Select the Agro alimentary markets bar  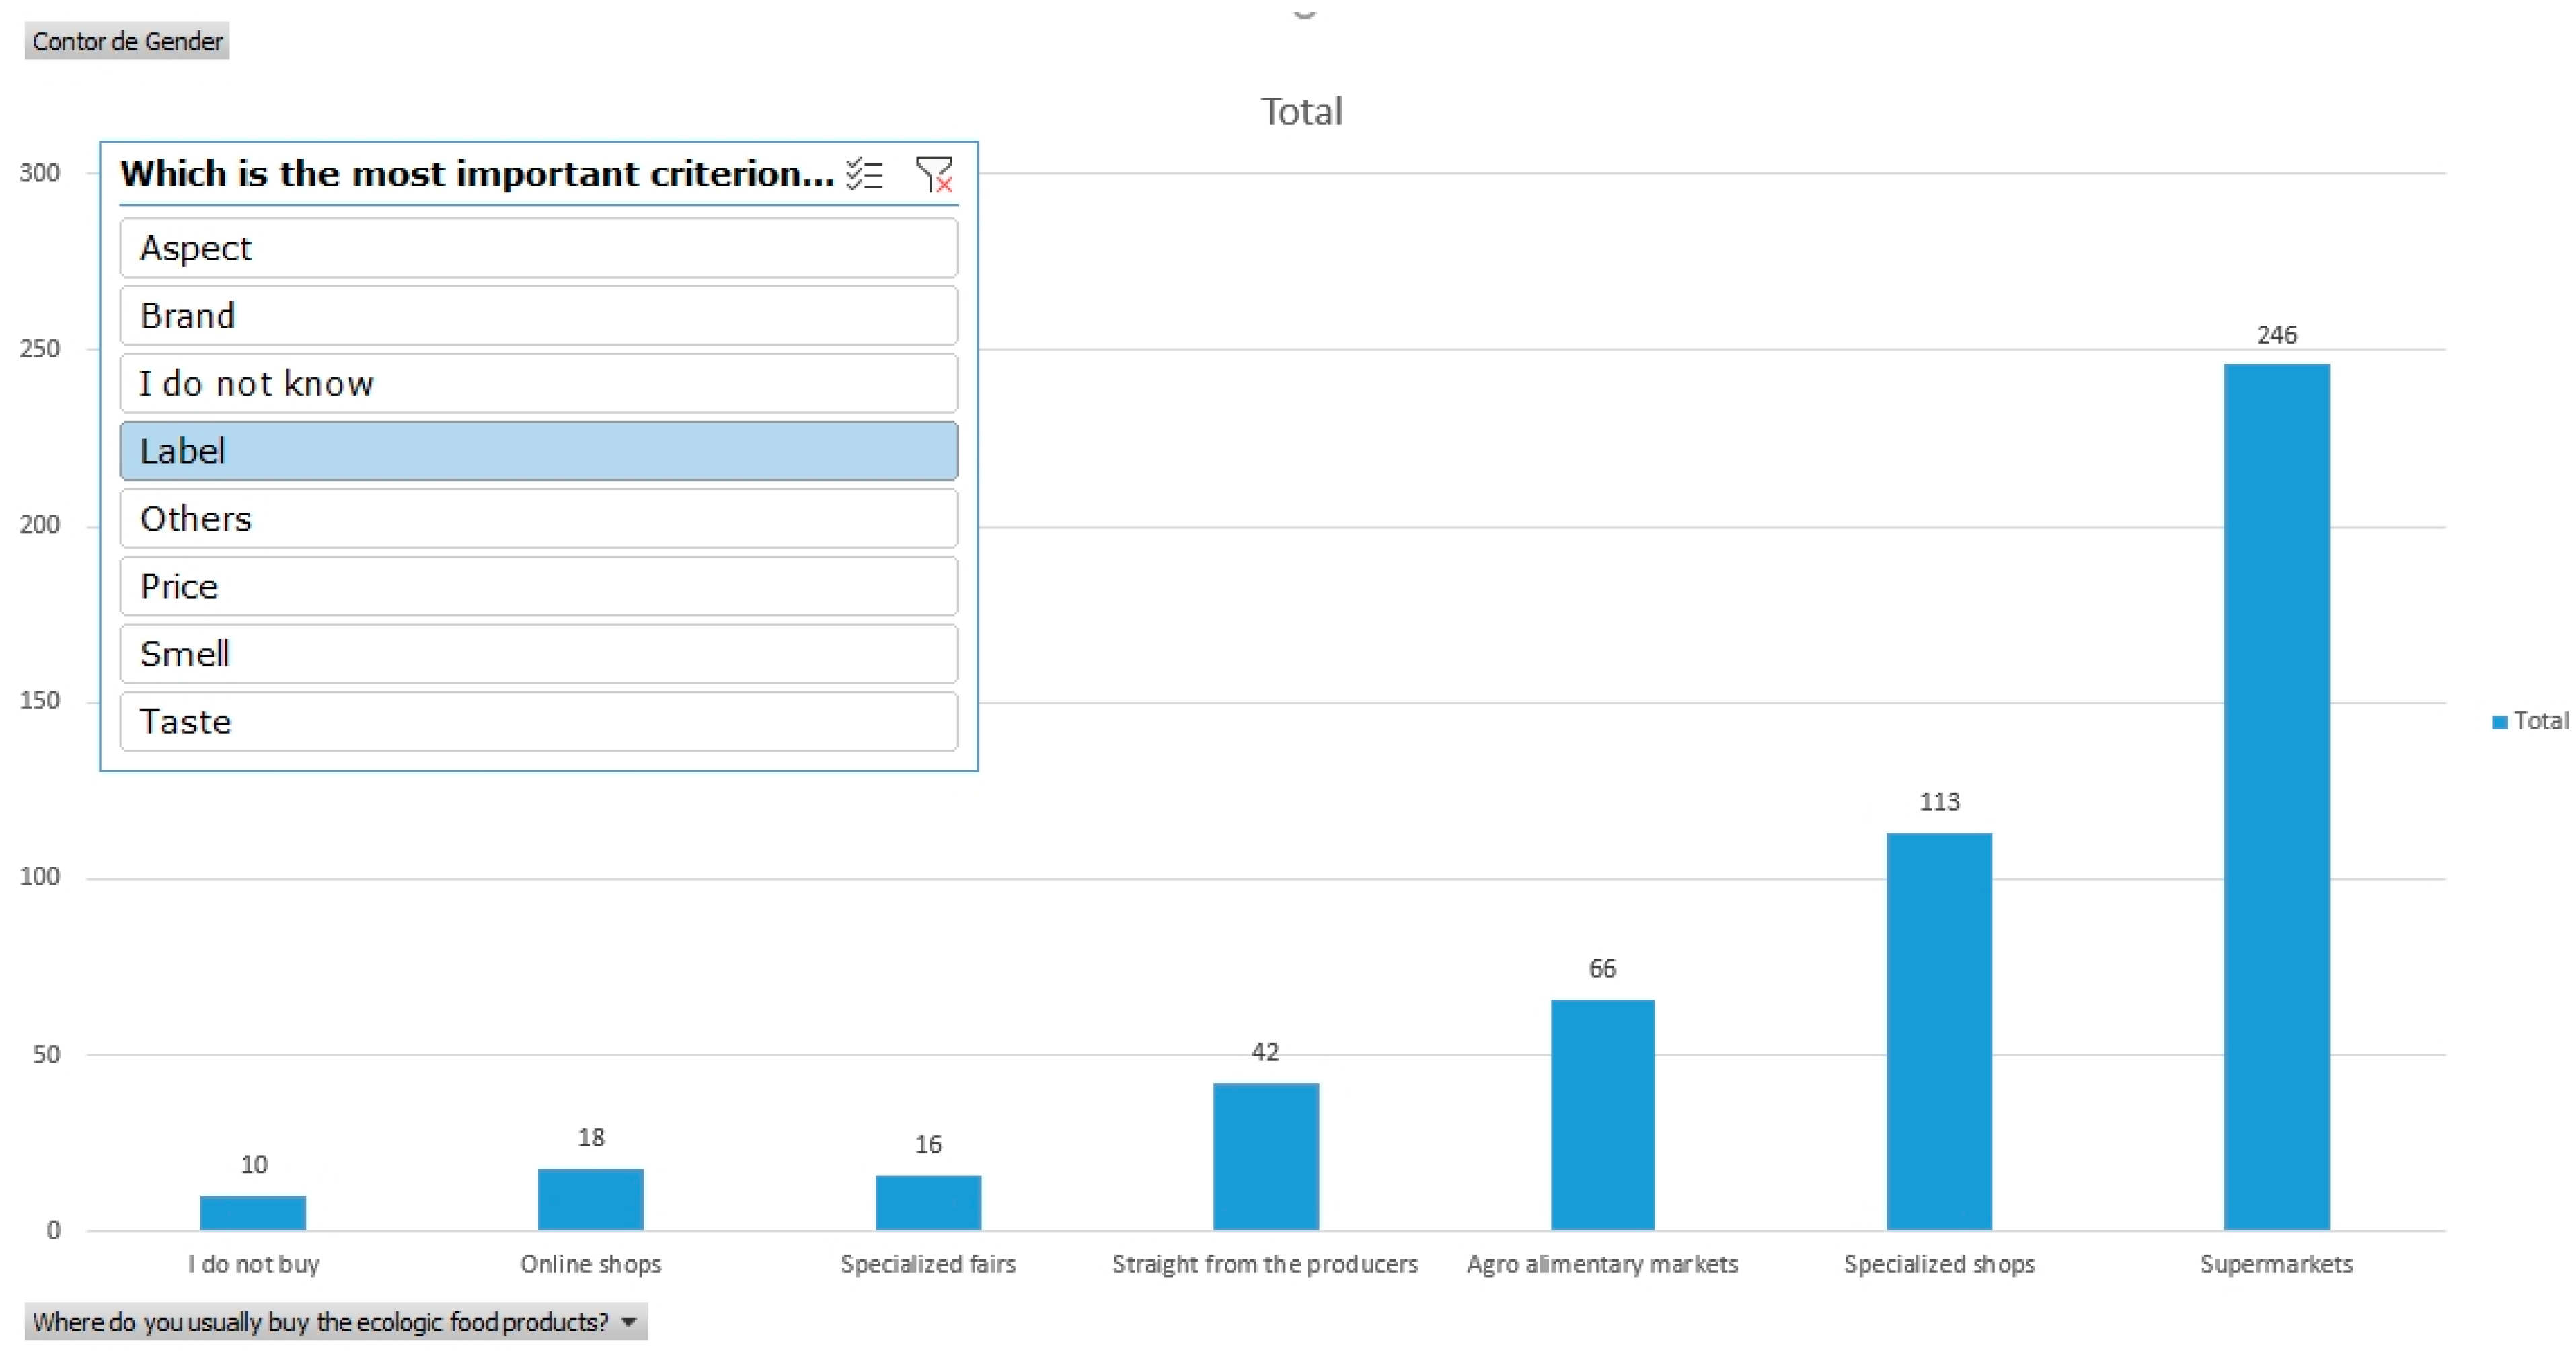[1602, 1114]
